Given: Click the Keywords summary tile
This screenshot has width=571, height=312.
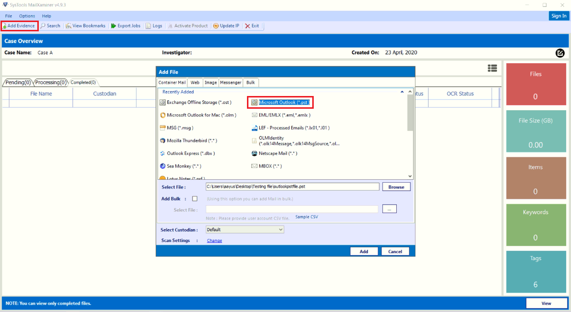Looking at the screenshot, I should 536,225.
